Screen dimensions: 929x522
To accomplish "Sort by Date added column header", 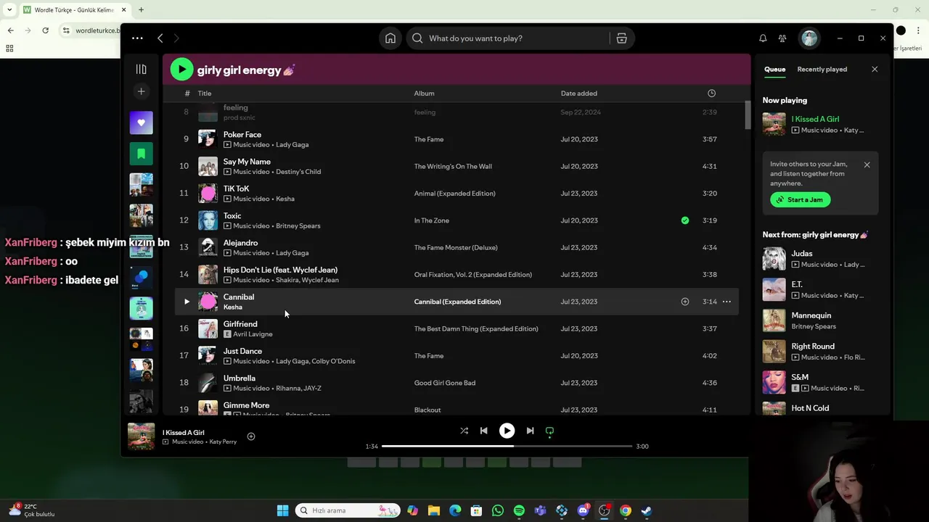I will tap(578, 94).
